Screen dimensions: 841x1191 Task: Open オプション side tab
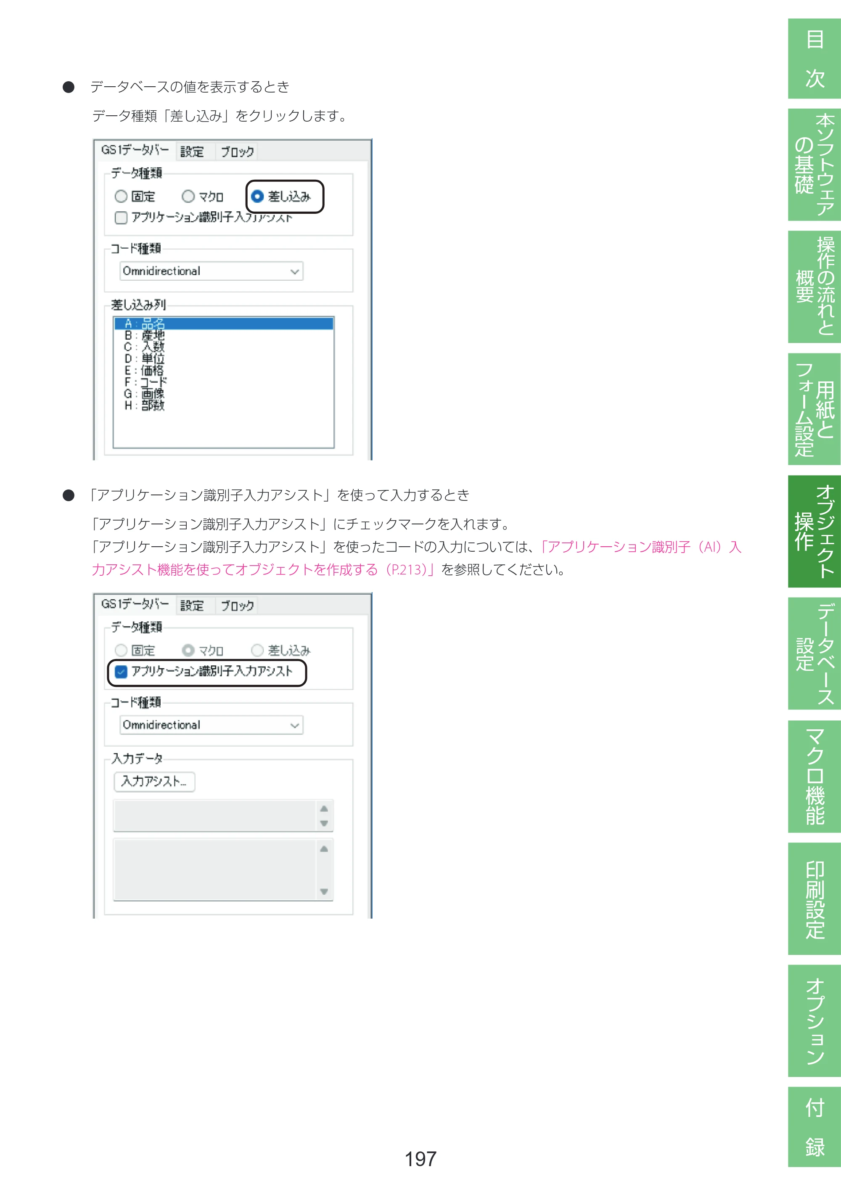(x=815, y=1021)
